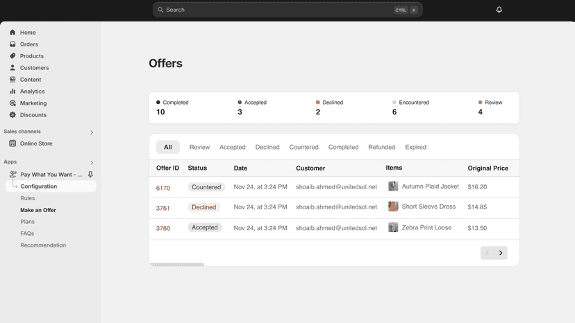Open Rules in app menu
The width and height of the screenshot is (575, 323).
(x=28, y=198)
